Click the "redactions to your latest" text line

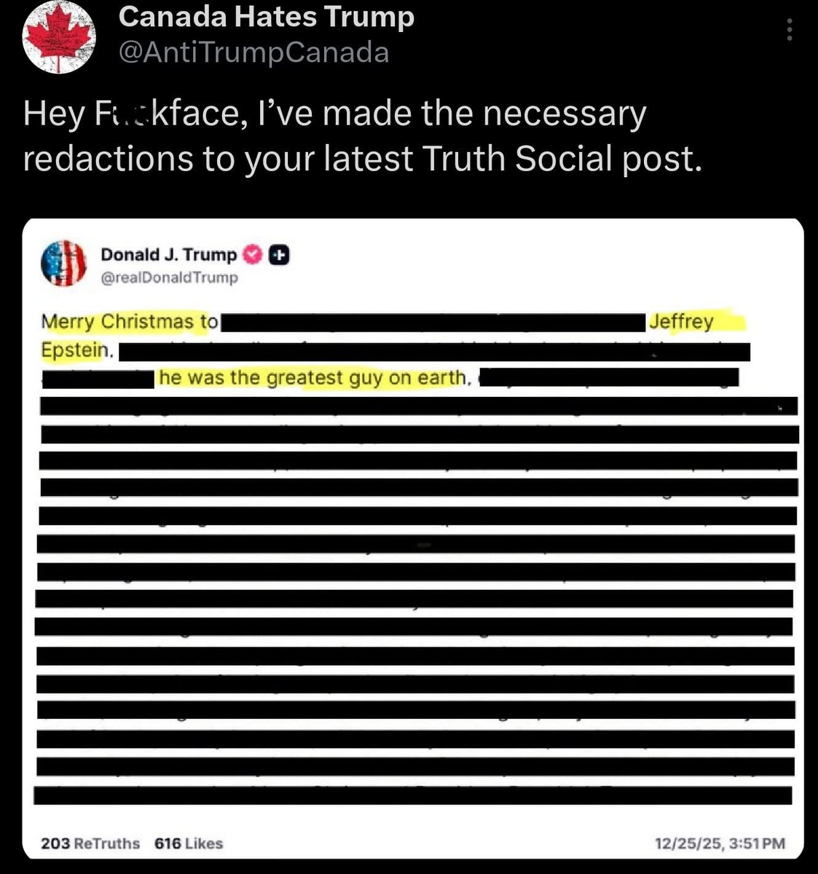click(362, 159)
